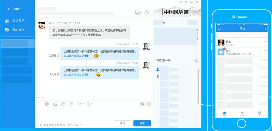
Task: Open the send button options arrow
Action: point(148,123)
